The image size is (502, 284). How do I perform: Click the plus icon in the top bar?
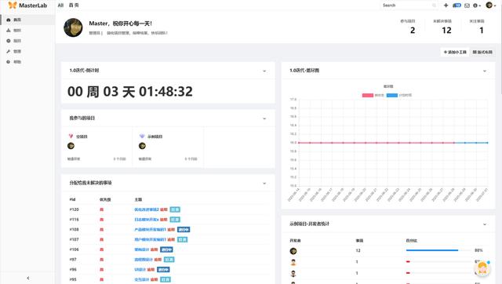pos(446,5)
